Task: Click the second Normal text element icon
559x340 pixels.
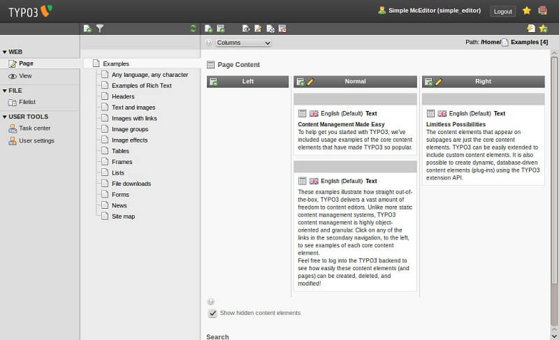Action: 303,182
